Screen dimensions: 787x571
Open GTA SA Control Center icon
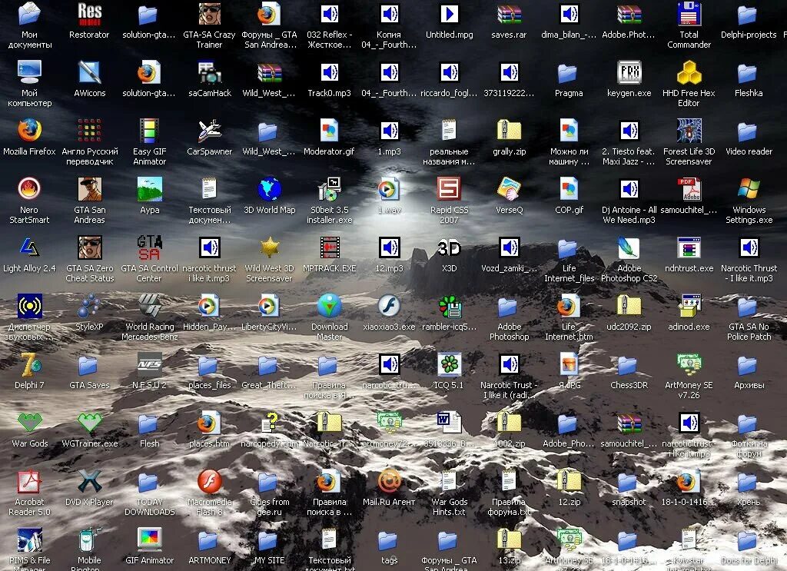(150, 247)
